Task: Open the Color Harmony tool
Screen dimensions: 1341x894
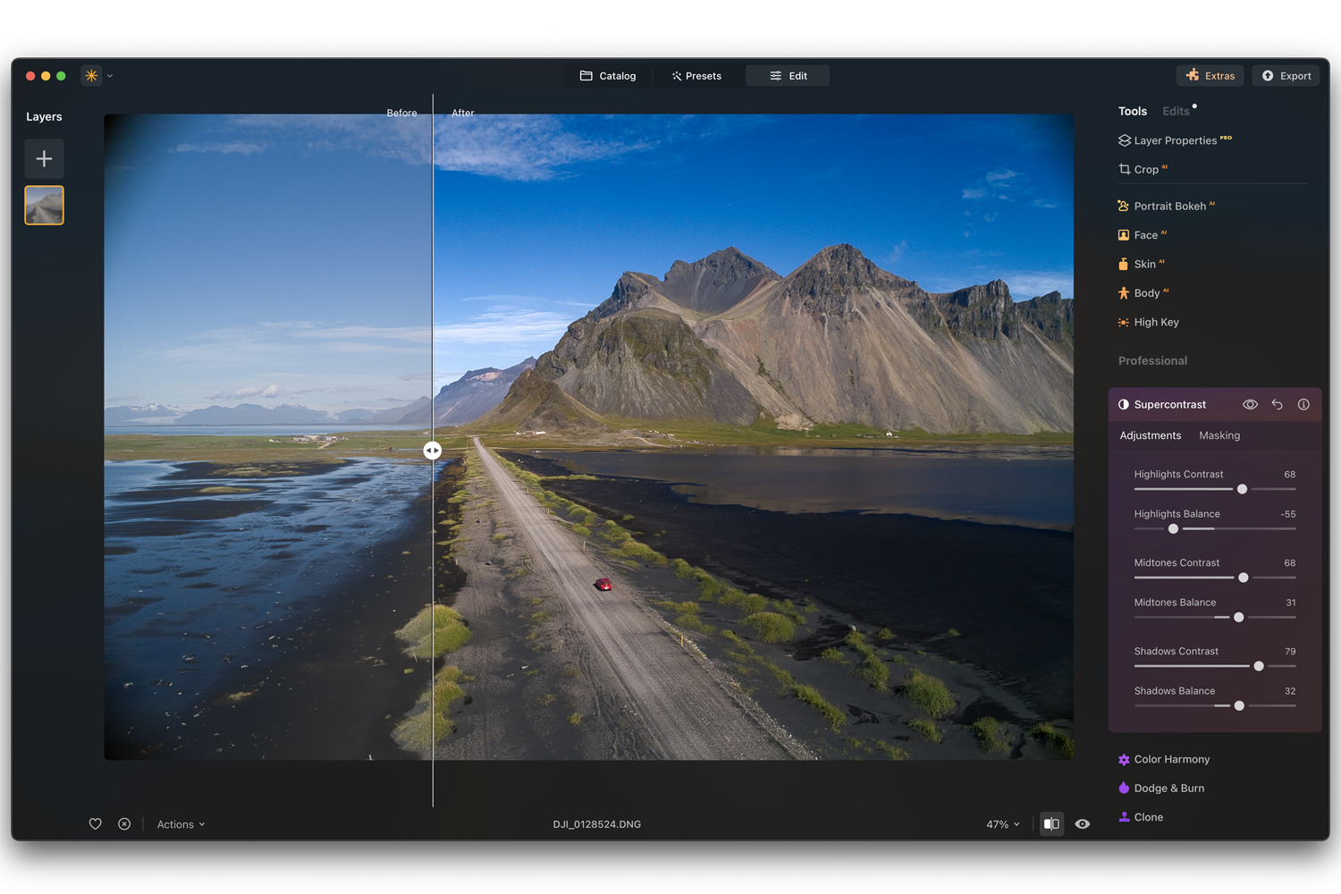Action: [x=1163, y=760]
